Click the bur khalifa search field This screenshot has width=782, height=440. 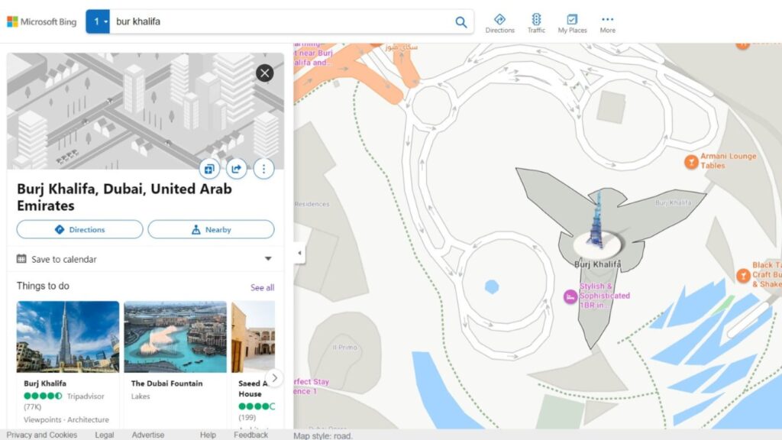[x=280, y=21]
